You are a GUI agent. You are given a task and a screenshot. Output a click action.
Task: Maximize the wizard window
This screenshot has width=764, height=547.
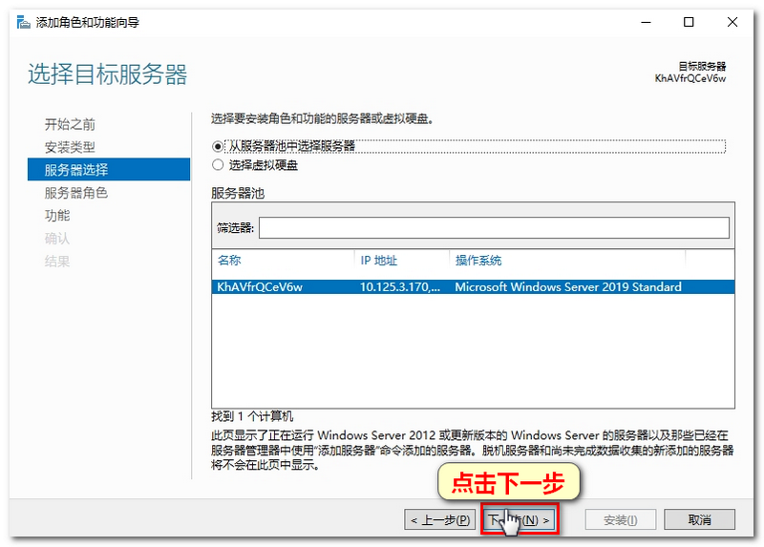689,22
